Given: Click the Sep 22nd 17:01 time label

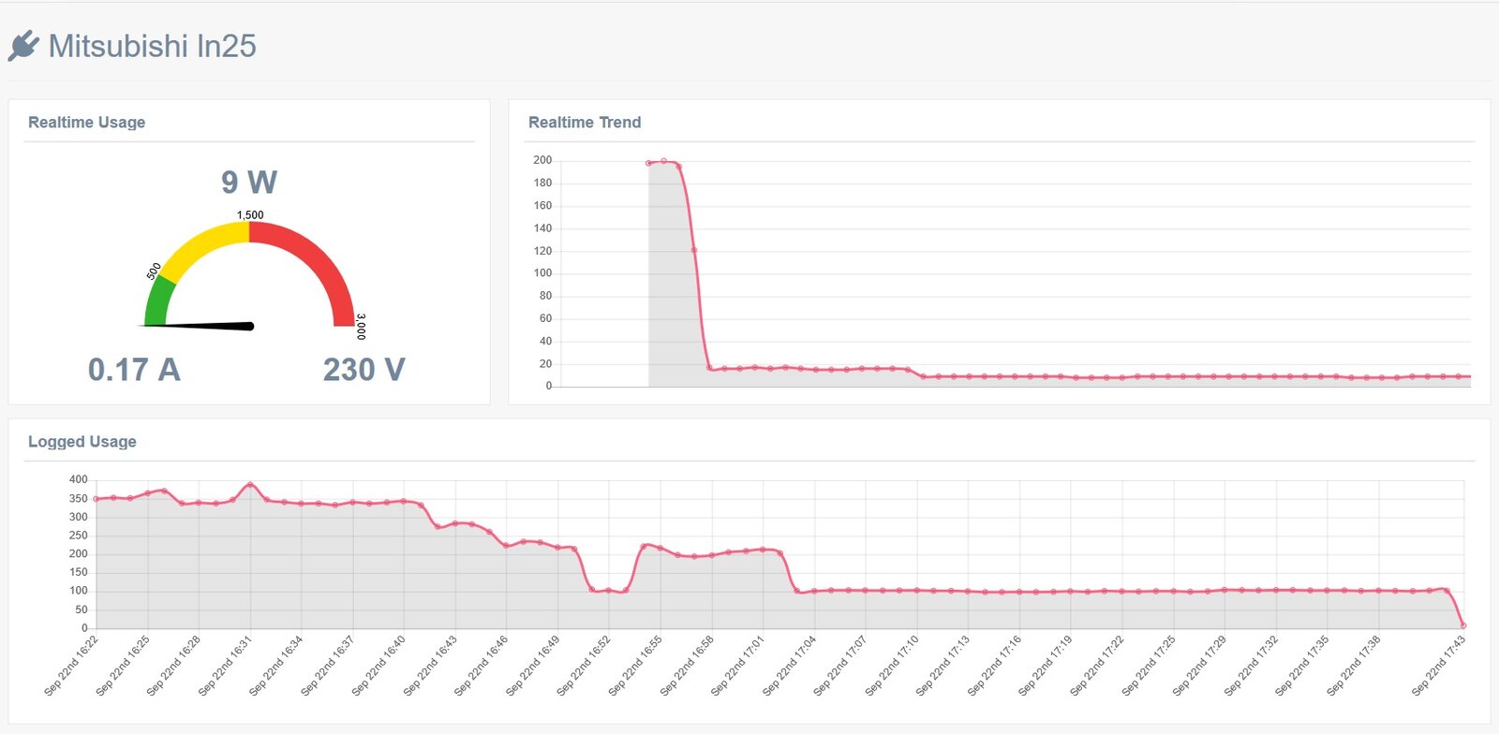Looking at the screenshot, I should click(x=737, y=666).
